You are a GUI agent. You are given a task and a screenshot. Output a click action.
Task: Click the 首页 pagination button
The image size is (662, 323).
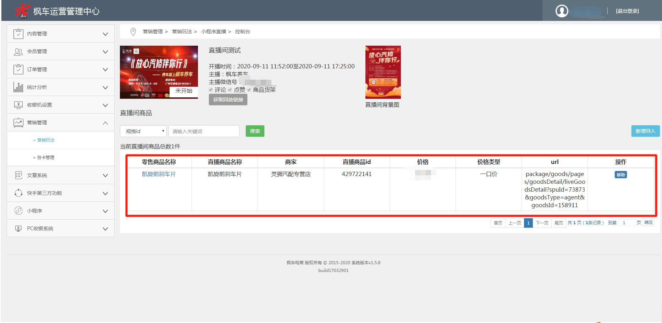point(498,223)
